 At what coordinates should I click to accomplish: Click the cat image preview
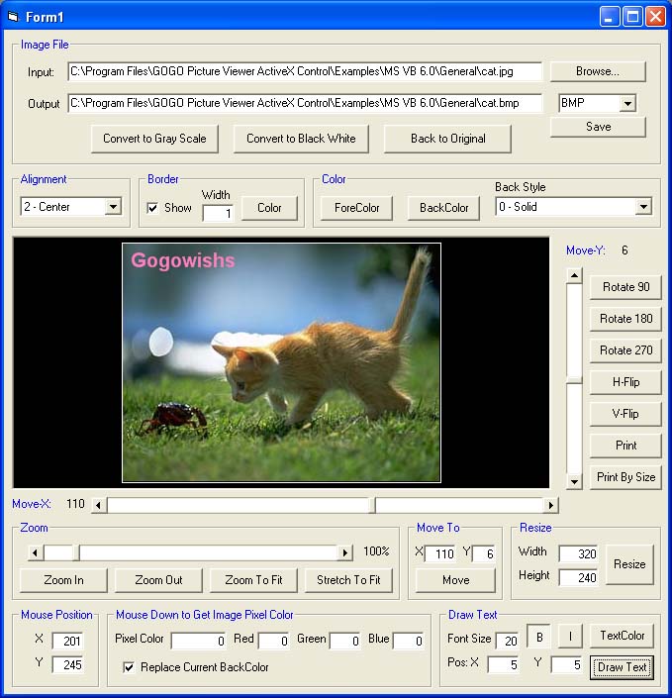tap(281, 362)
